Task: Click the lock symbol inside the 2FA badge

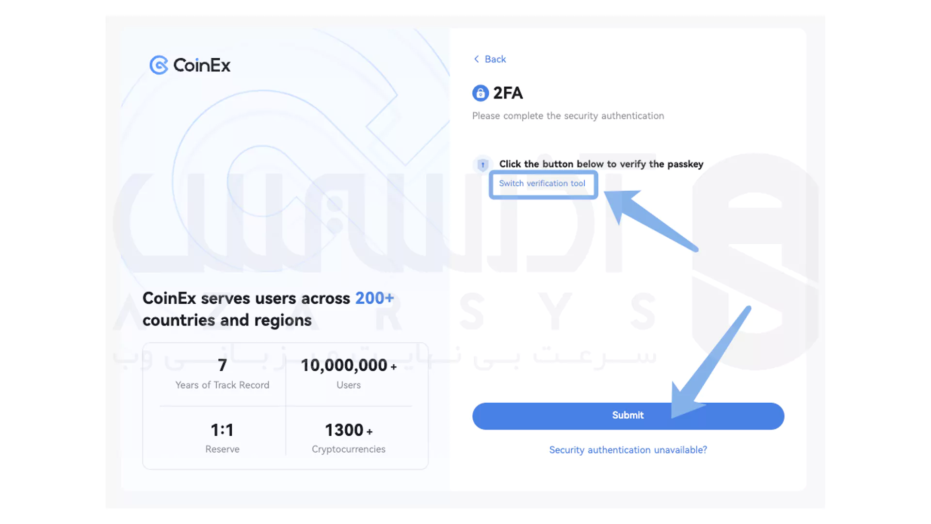Action: tap(480, 93)
